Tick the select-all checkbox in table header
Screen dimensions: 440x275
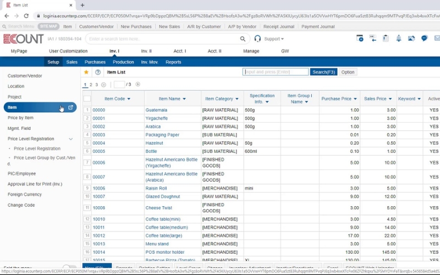87,98
